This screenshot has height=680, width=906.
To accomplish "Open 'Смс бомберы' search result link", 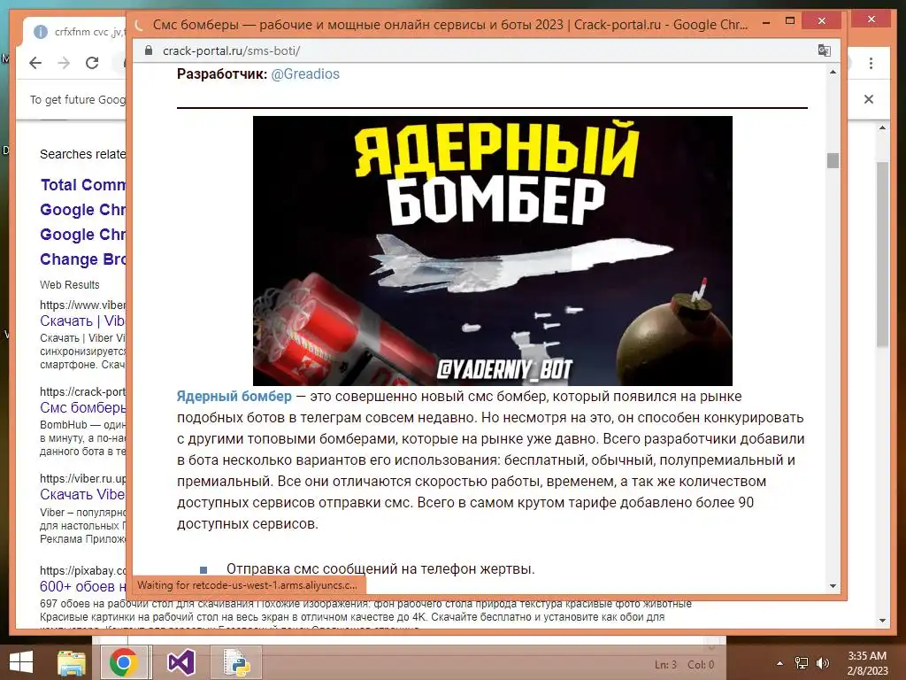I will point(83,407).
